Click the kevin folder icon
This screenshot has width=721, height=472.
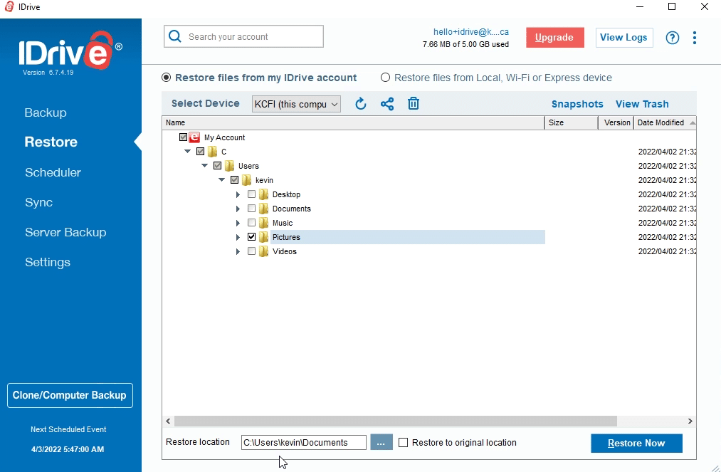(x=246, y=180)
